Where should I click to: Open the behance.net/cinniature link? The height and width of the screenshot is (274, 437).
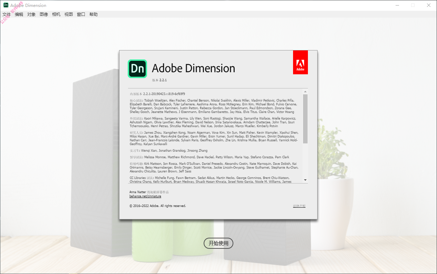[145, 196]
